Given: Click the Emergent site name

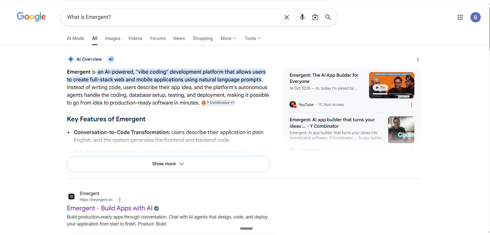Looking at the screenshot, I should tap(89, 194).
